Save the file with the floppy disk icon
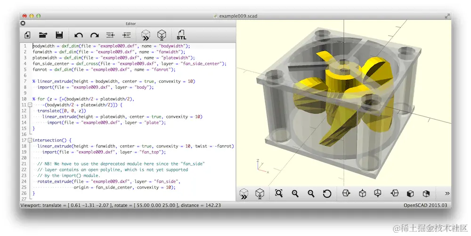 tap(59, 35)
